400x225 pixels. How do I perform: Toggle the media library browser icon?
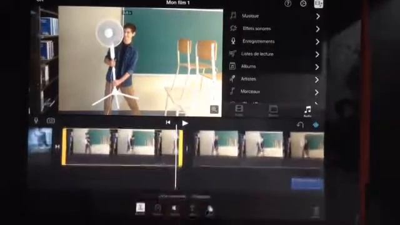(x=319, y=4)
